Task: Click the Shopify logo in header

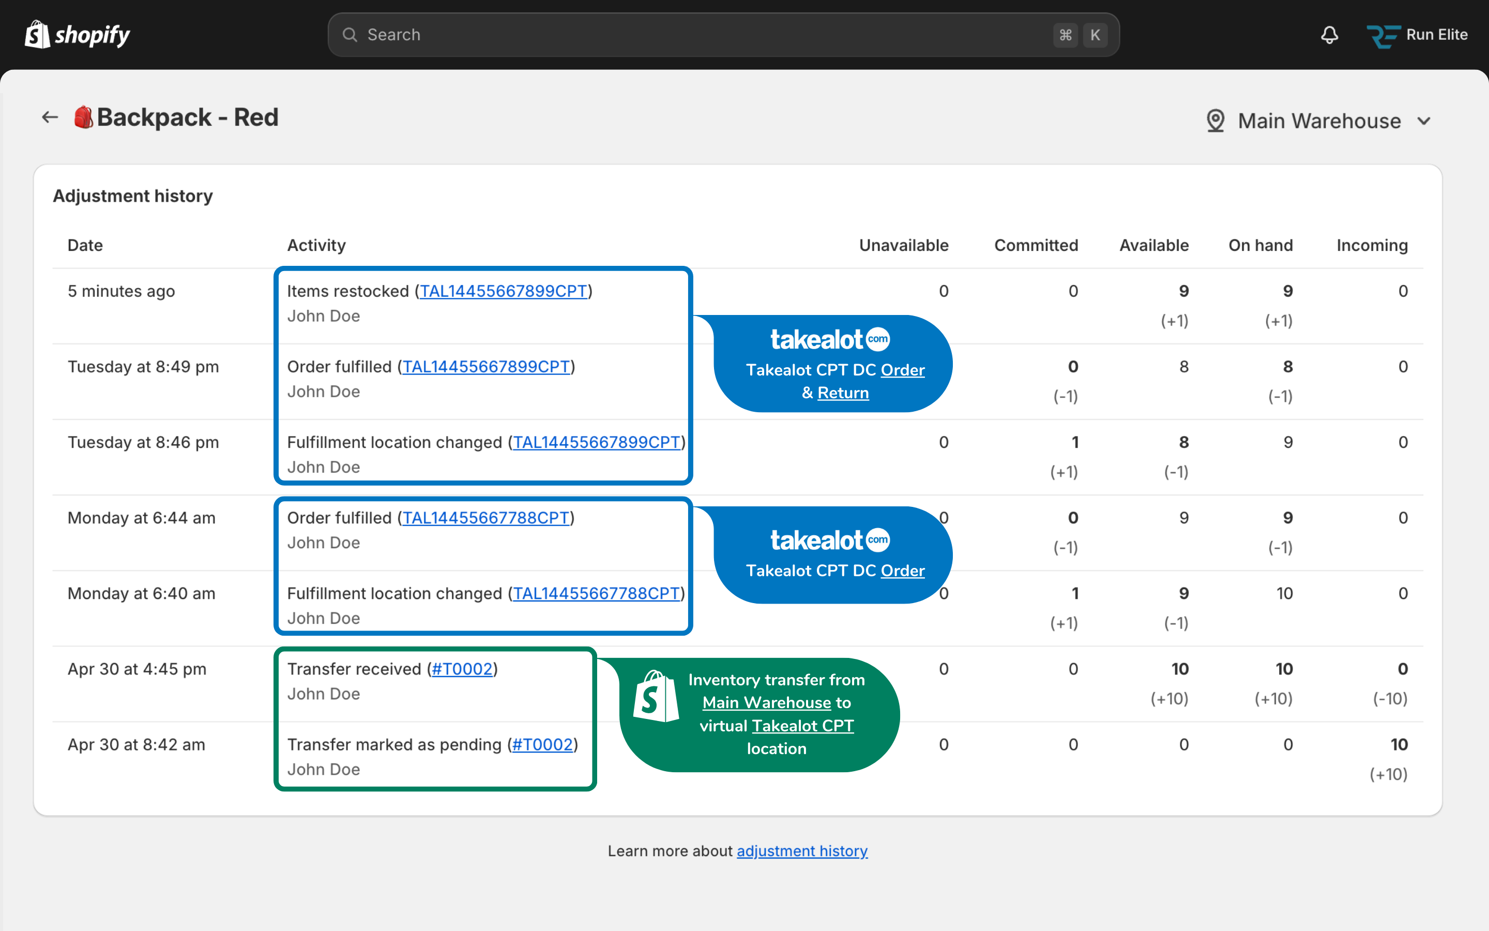Action: pyautogui.click(x=77, y=35)
